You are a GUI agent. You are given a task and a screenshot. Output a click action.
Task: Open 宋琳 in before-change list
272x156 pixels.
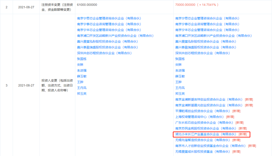tap(80, 65)
